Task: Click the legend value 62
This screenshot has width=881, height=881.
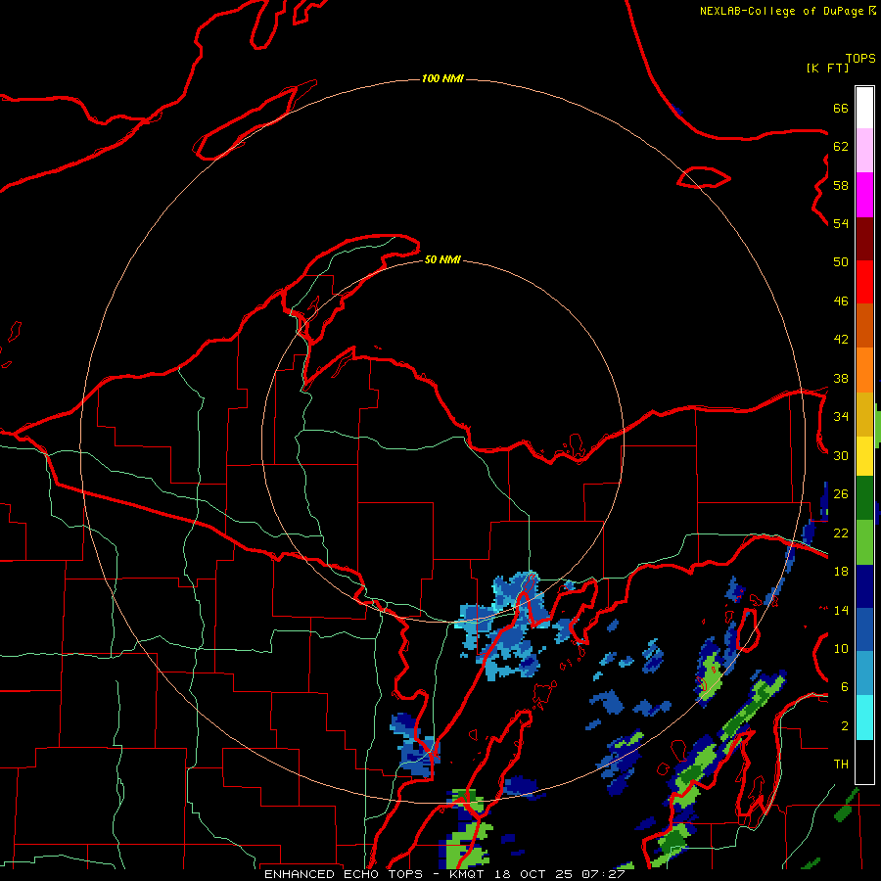Action: (x=841, y=146)
